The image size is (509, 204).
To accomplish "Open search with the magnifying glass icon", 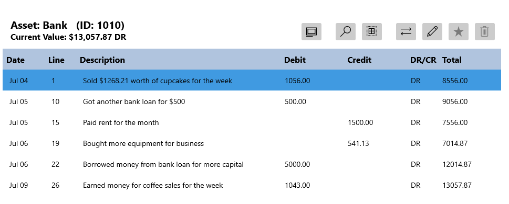I will [x=346, y=32].
